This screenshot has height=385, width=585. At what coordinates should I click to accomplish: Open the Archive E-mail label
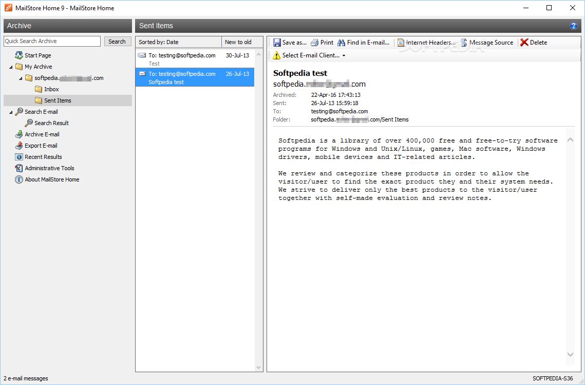(42, 134)
